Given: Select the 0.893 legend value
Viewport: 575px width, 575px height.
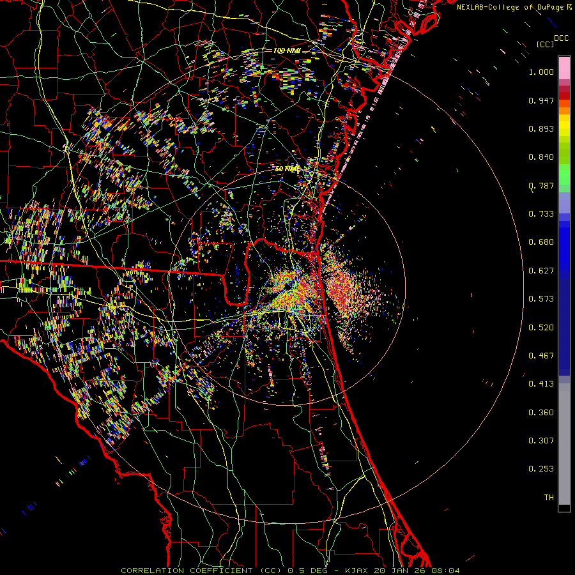Looking at the screenshot, I should (x=541, y=128).
